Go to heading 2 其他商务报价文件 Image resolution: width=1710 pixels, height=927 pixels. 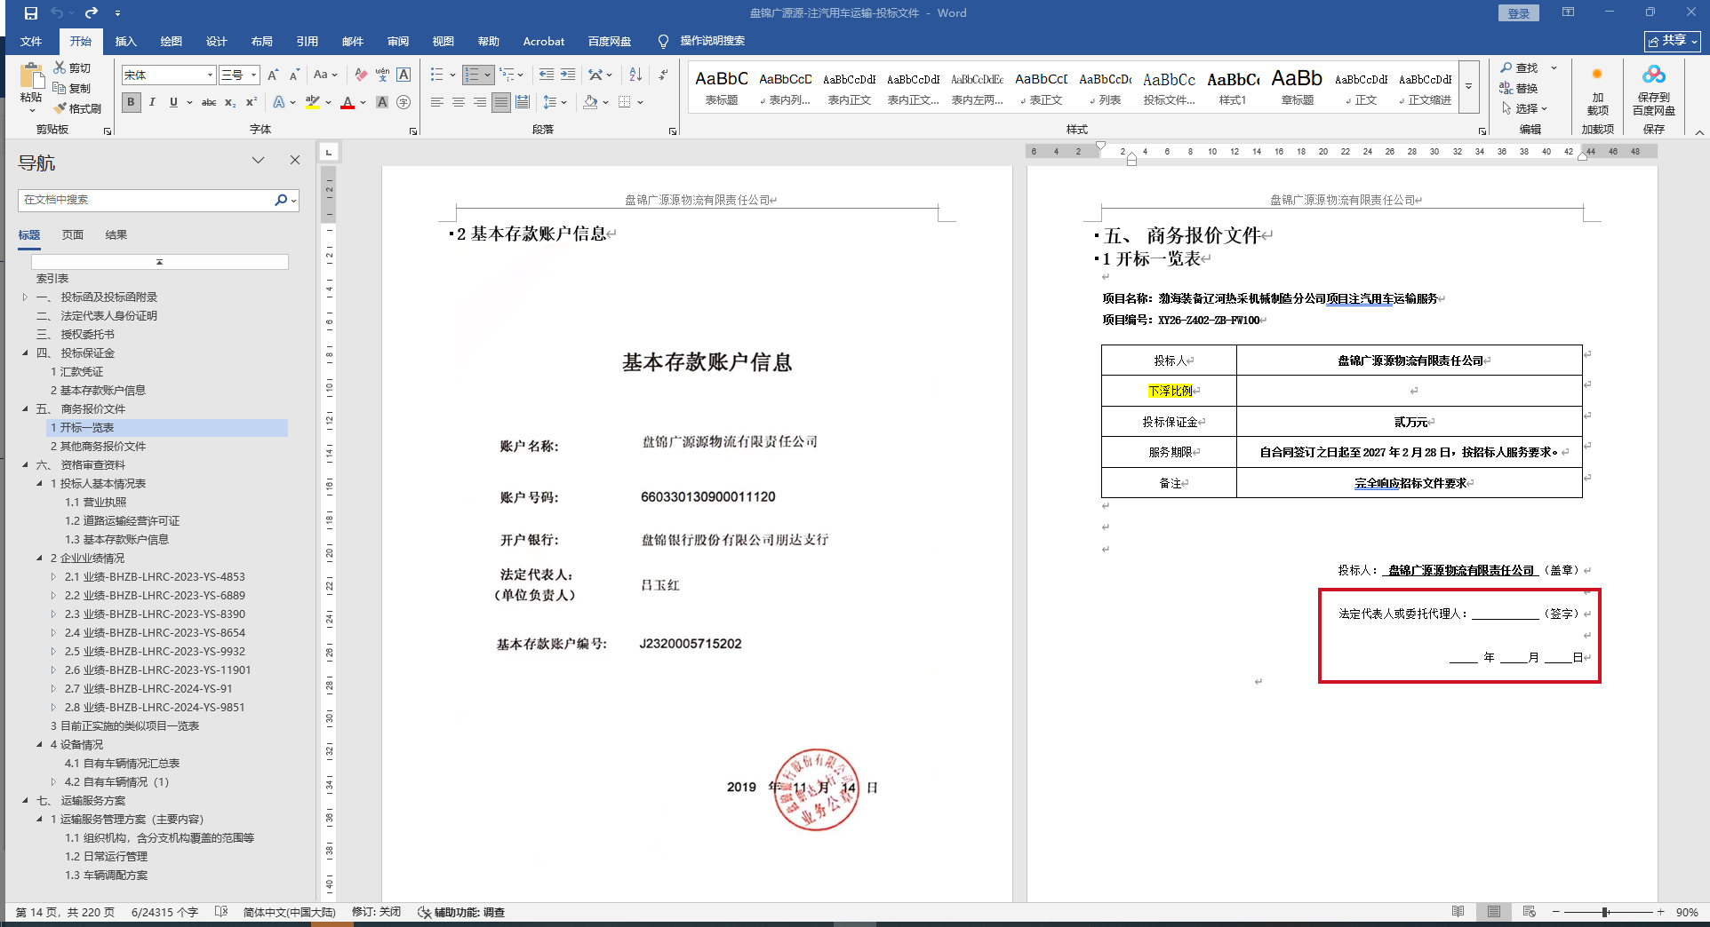click(x=98, y=447)
